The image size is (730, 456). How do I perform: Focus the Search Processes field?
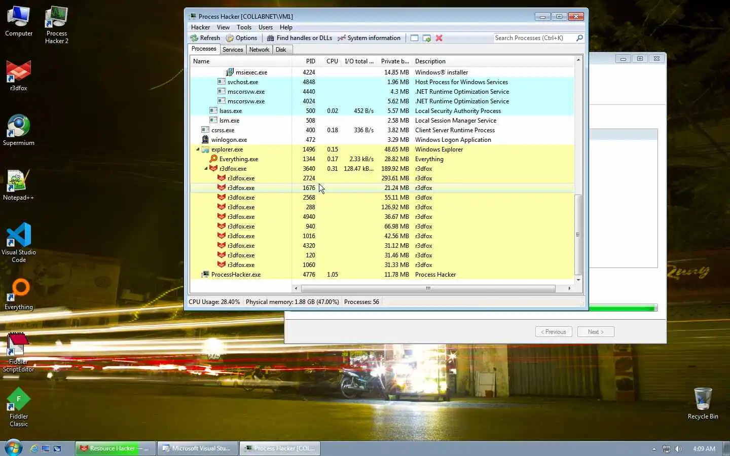[x=534, y=38]
